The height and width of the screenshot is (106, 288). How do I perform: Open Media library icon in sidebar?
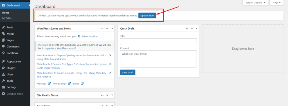tap(3, 34)
